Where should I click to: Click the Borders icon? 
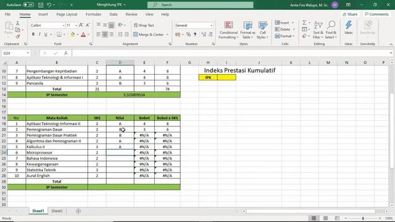[59, 35]
